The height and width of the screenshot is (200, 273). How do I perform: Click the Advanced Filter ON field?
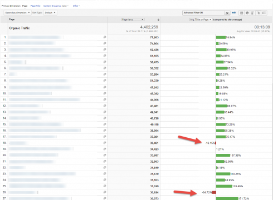point(203,13)
